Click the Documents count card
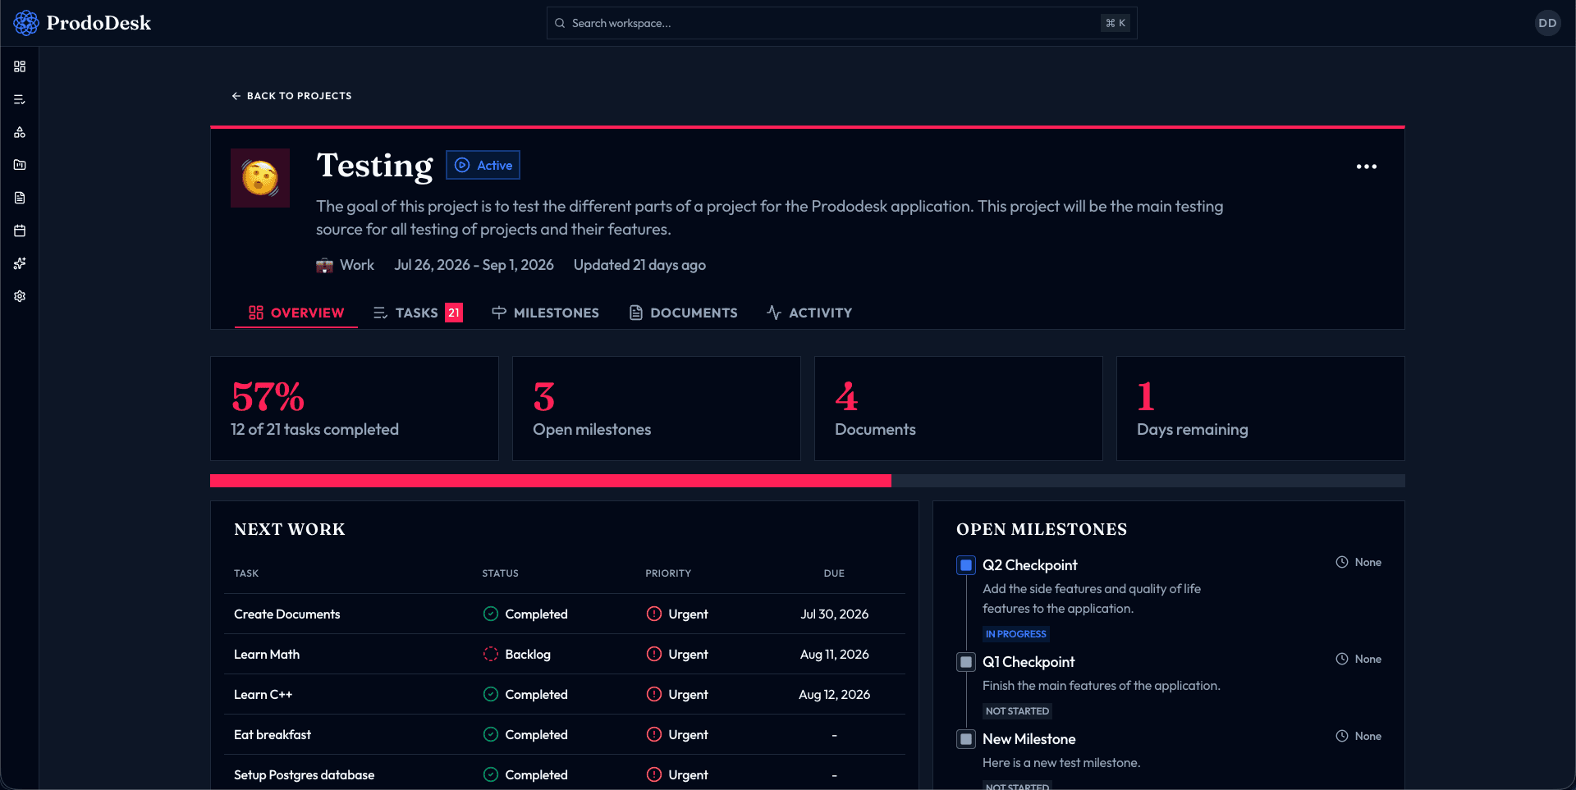The width and height of the screenshot is (1576, 790). (959, 409)
